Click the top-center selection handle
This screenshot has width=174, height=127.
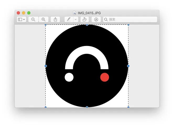(87, 25)
